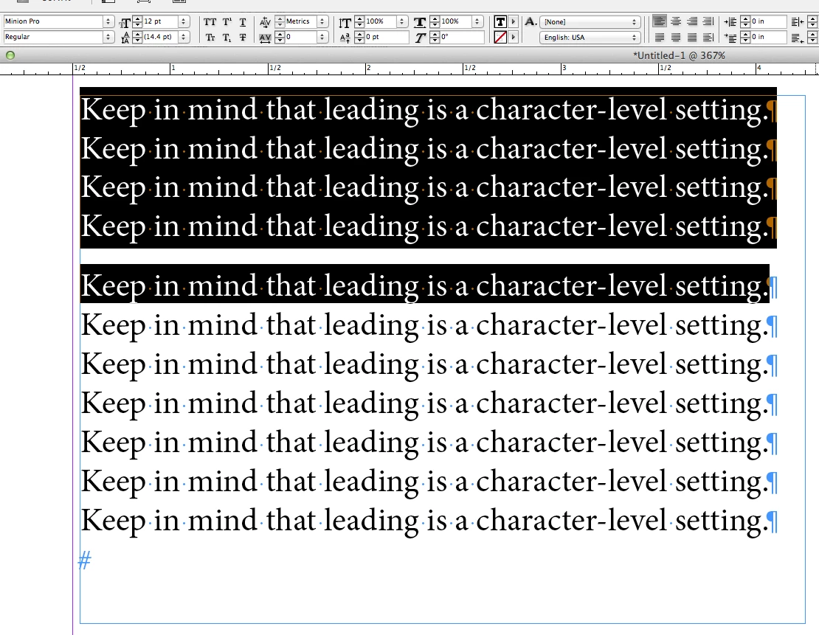The image size is (819, 635).
Task: Click "setting." in the last text line
Action: [x=721, y=521]
